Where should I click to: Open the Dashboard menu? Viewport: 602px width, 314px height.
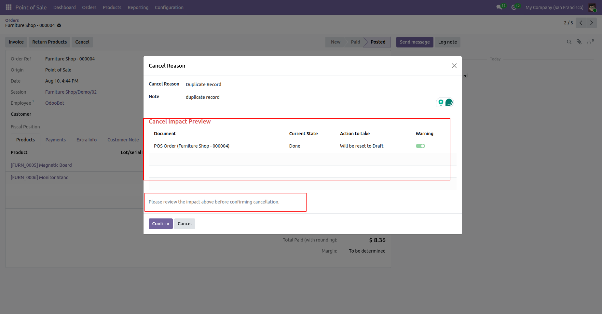pos(64,7)
